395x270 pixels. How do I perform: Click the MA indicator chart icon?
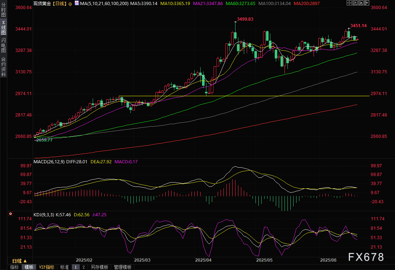point(76,3)
